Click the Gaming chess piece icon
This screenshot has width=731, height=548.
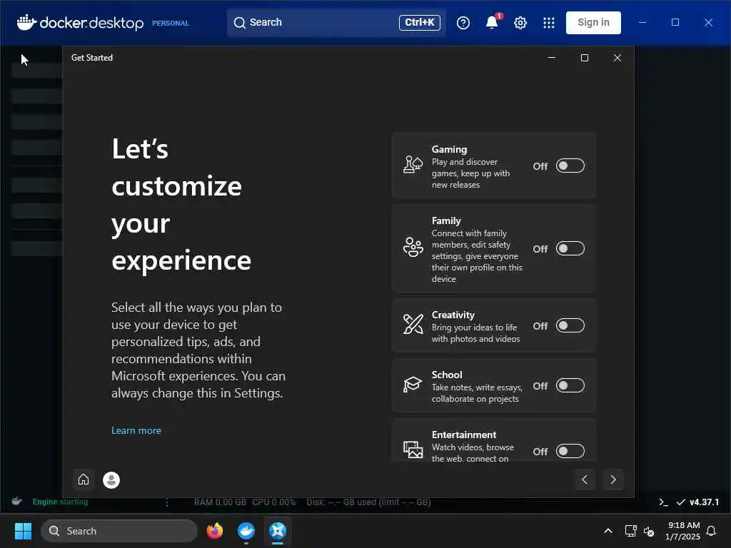click(413, 165)
